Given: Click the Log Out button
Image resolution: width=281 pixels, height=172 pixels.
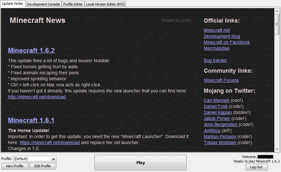Looking at the screenshot, I should pos(256,167).
